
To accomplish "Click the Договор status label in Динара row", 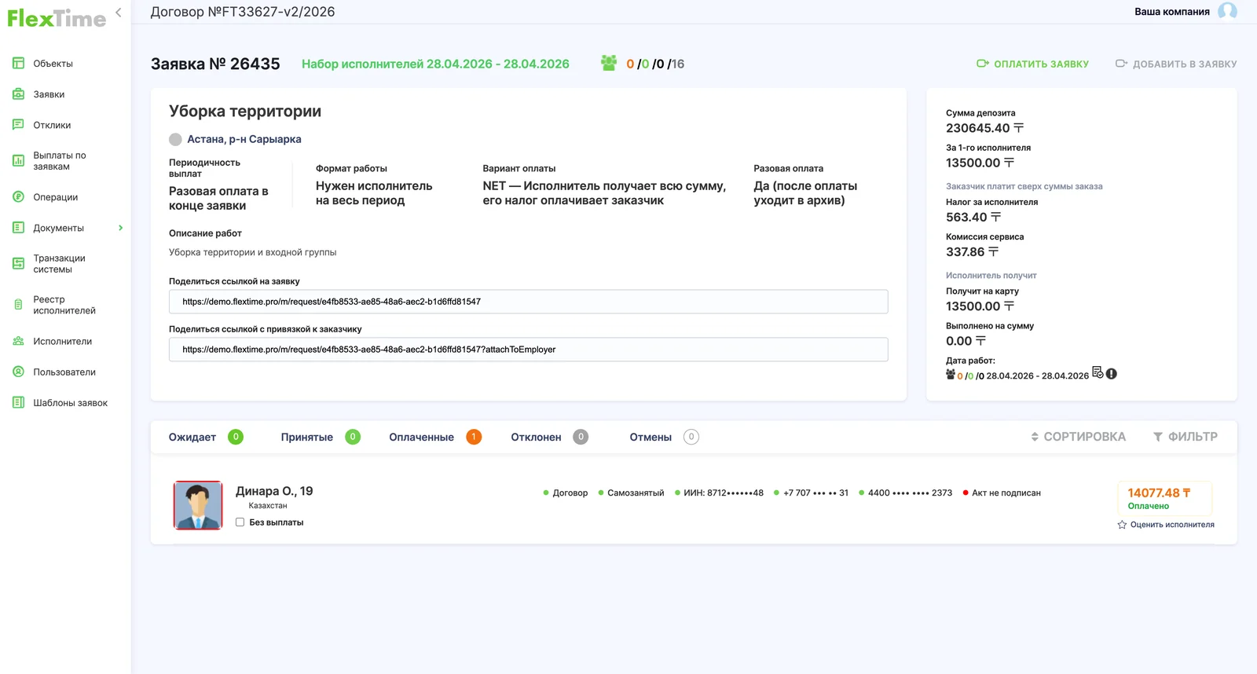I will 570,493.
